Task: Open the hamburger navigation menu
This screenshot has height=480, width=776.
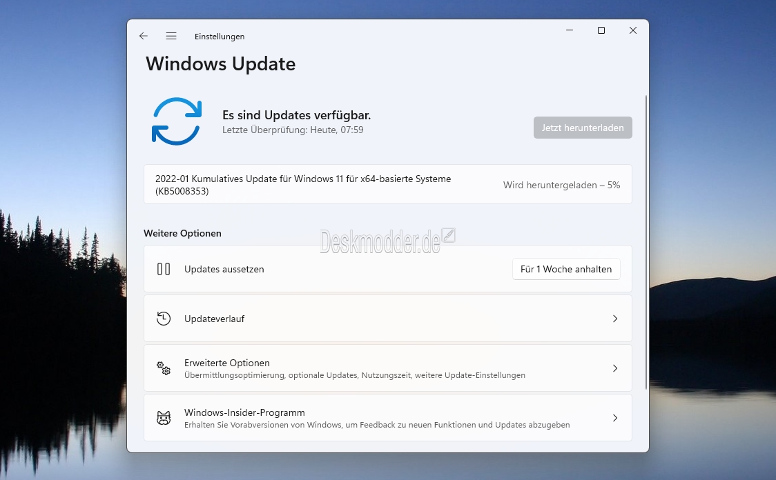Action: pyautogui.click(x=171, y=36)
